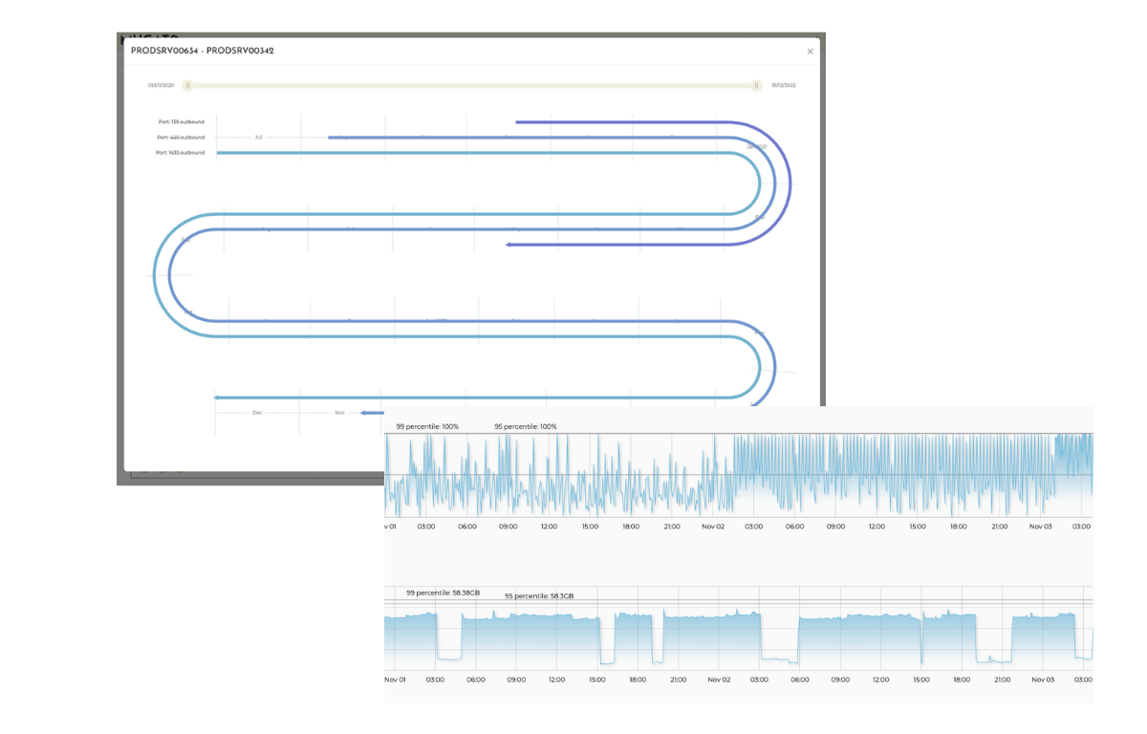Close the PRODSRV00634 - PRODSRV00342 dialog
Screen dimensions: 1147x734
[810, 52]
